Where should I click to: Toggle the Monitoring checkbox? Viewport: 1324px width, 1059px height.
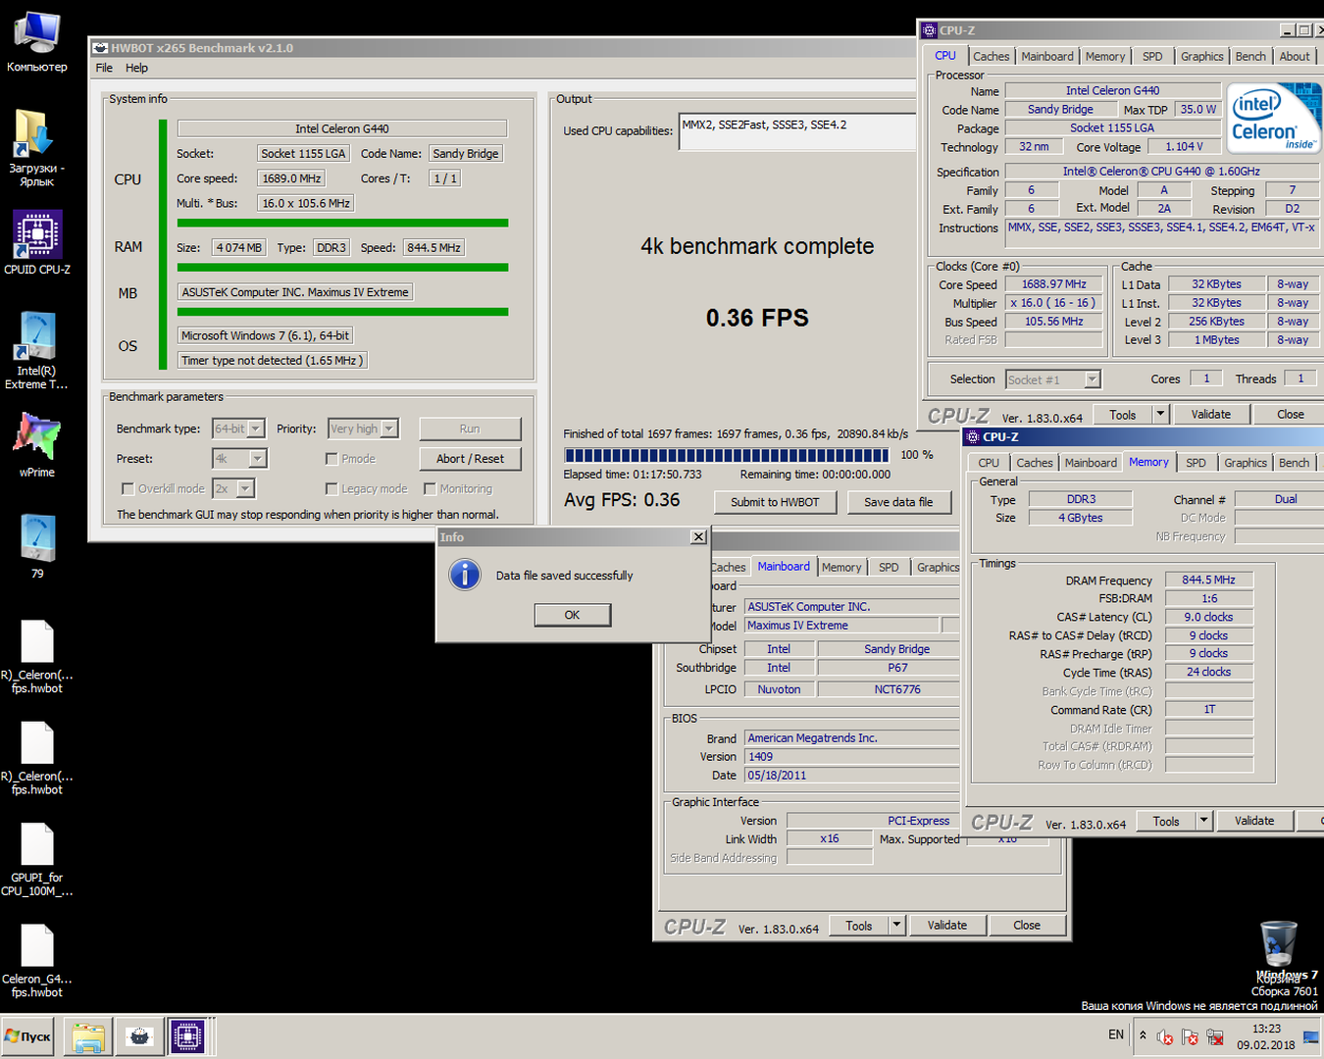(x=430, y=488)
